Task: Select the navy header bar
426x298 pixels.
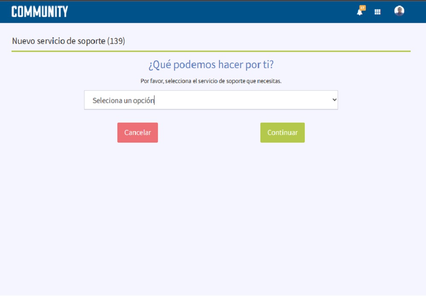Action: (213, 11)
